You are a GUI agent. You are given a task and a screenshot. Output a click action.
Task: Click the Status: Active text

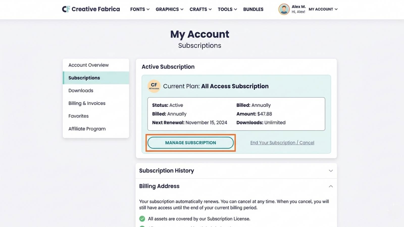click(x=167, y=105)
